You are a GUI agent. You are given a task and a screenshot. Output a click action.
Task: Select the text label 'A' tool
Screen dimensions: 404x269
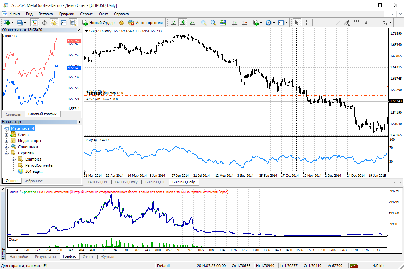(366, 23)
